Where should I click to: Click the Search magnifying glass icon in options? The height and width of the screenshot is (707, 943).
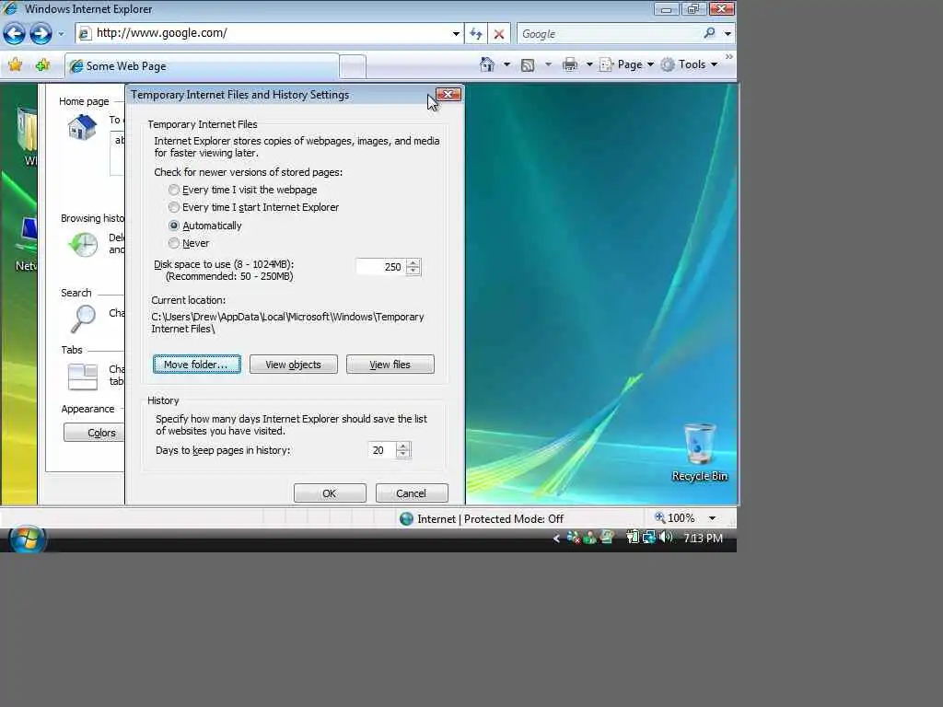coord(83,319)
